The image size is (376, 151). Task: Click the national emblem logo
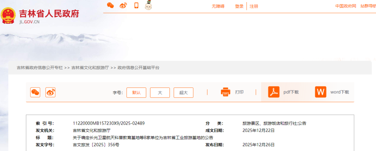[8, 15]
